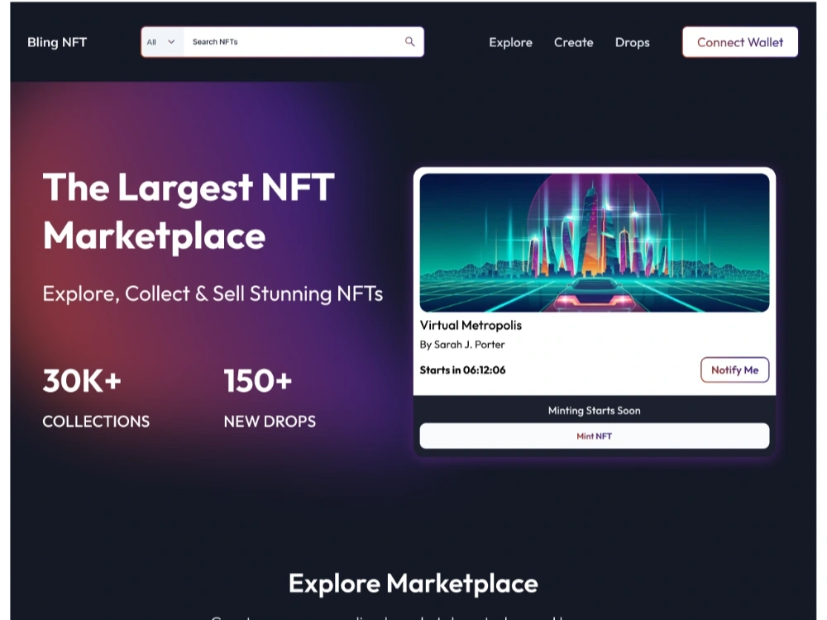Open the All category dropdown
This screenshot has height=620, width=827.
coord(162,41)
